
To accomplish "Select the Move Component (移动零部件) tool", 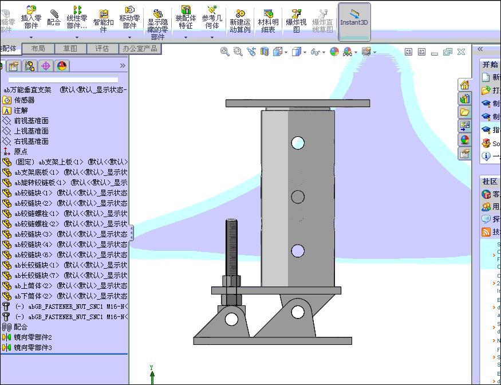I will [x=129, y=18].
